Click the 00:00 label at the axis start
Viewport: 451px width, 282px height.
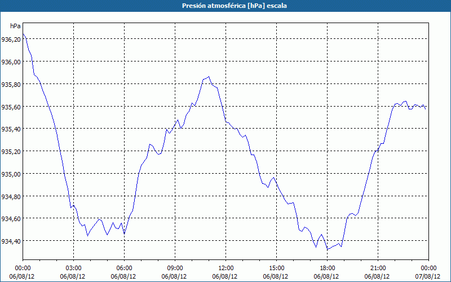coord(23,268)
